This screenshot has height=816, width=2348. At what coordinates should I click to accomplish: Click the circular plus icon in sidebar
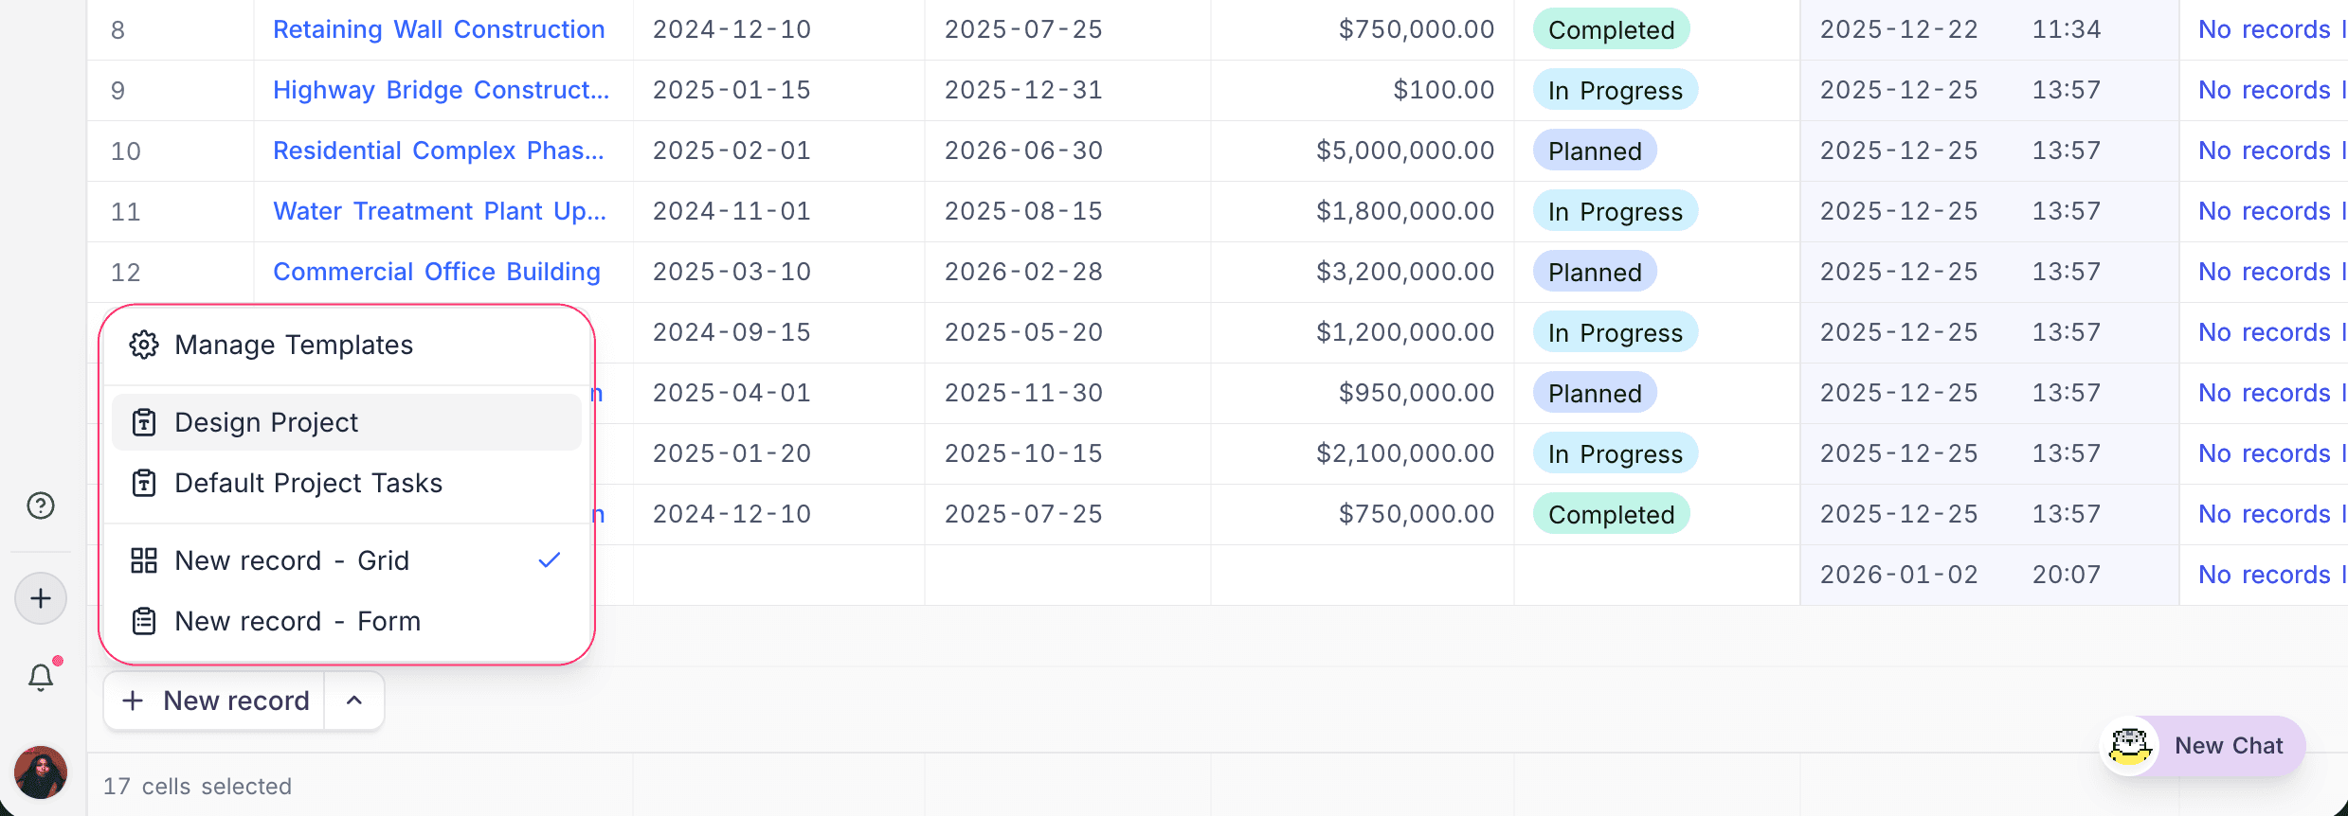41,598
